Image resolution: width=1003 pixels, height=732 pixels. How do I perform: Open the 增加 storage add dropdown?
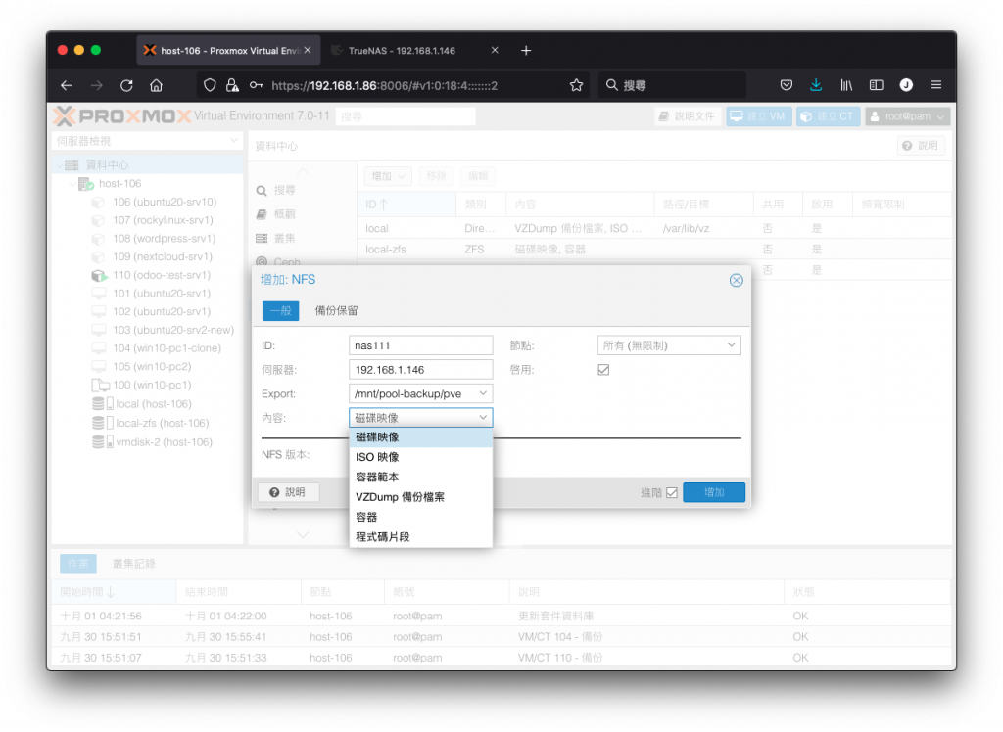click(388, 176)
